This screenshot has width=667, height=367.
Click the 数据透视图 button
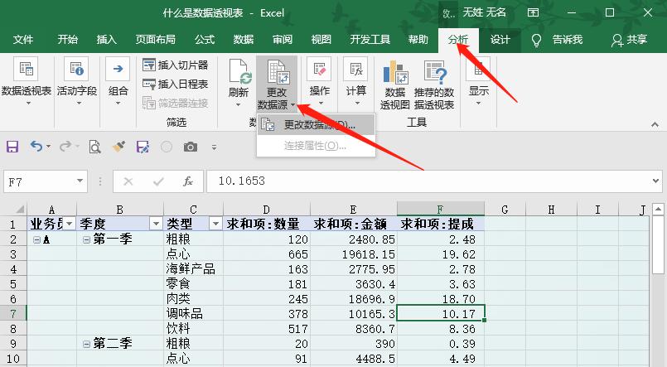(x=394, y=85)
